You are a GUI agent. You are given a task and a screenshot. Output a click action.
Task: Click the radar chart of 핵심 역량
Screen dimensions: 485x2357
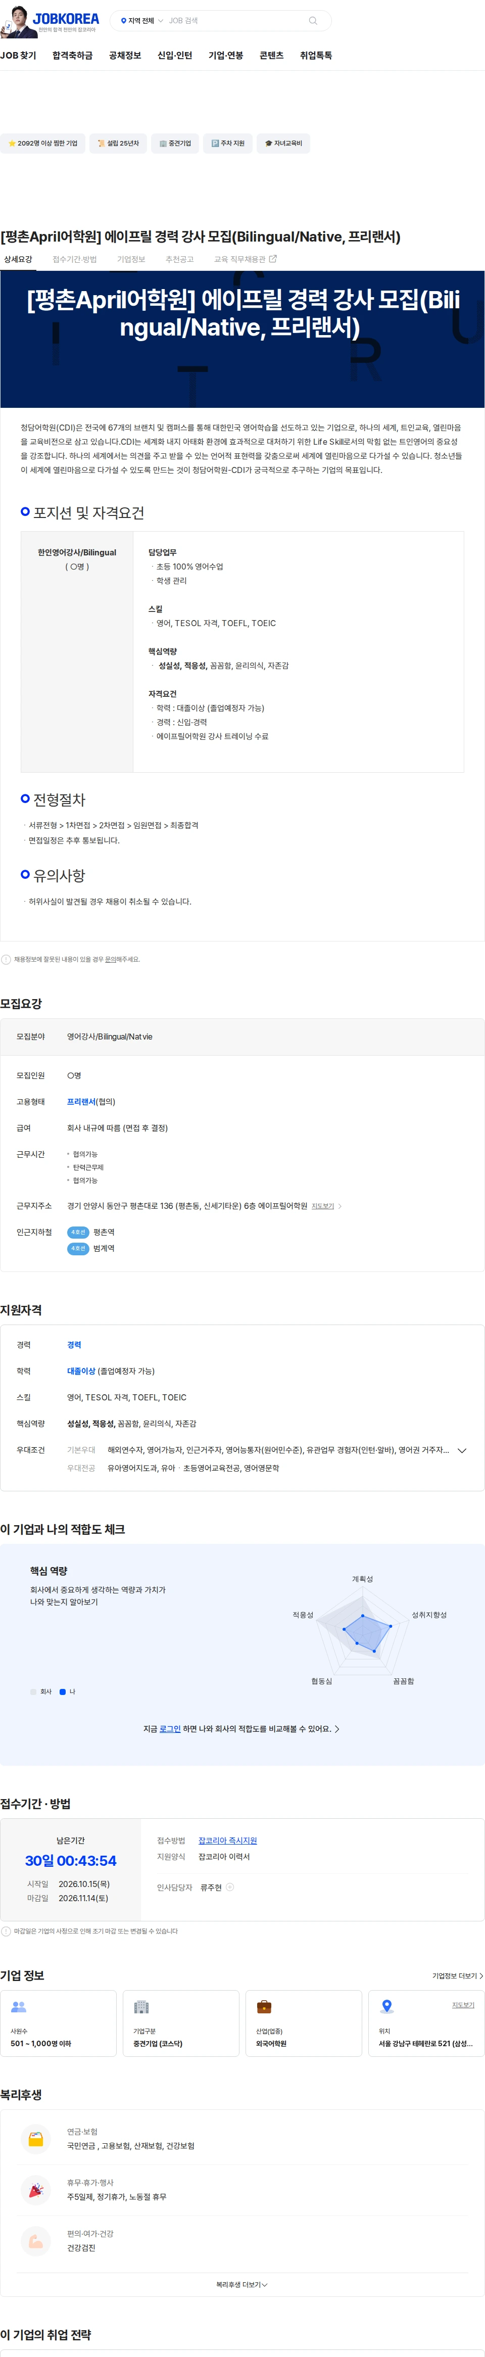click(364, 1630)
